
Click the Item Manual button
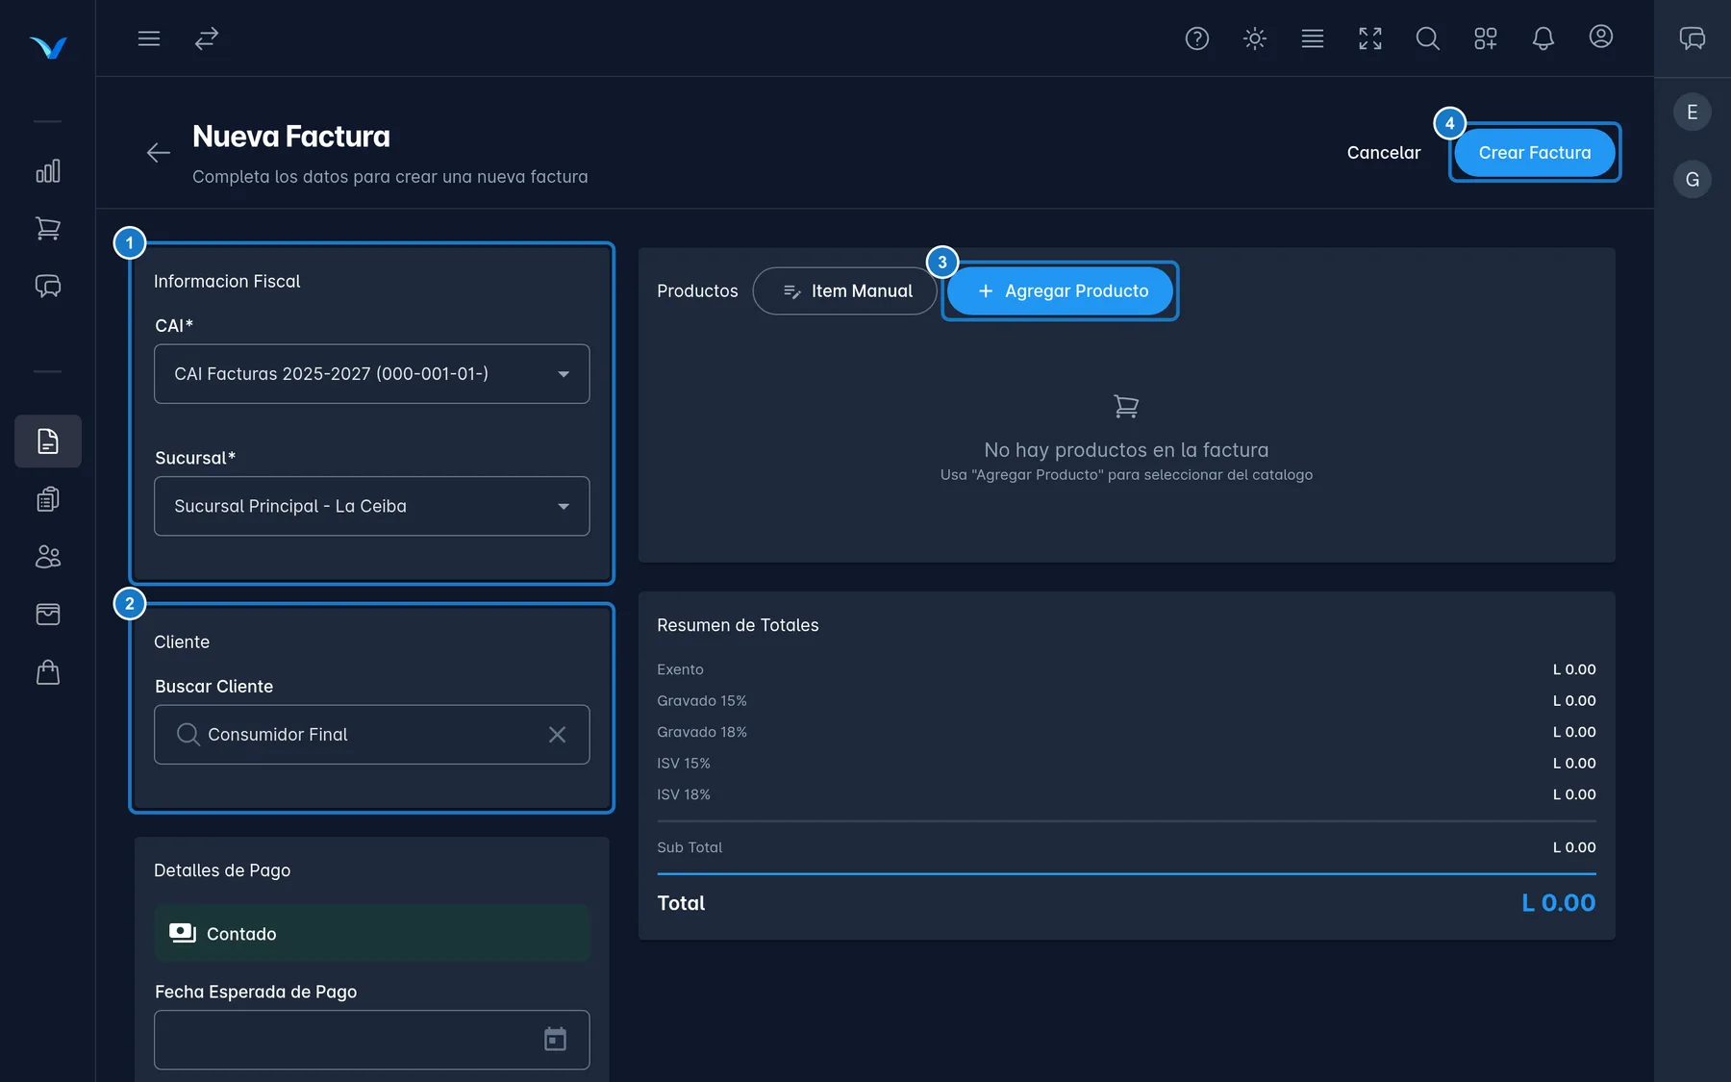(845, 291)
